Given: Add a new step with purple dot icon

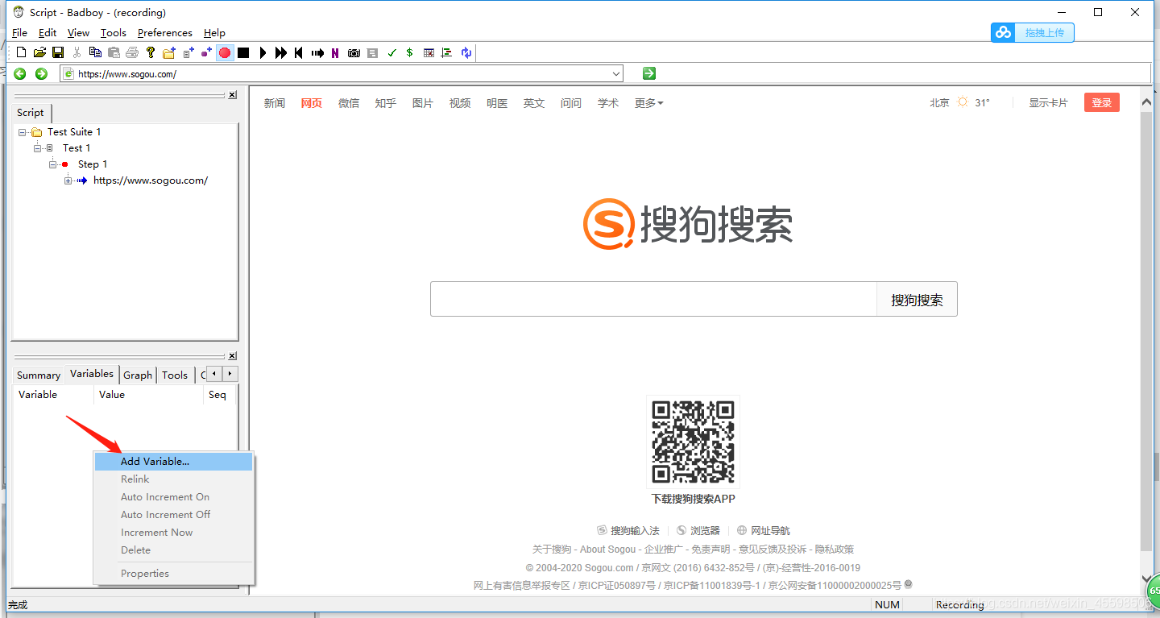Looking at the screenshot, I should tap(206, 52).
